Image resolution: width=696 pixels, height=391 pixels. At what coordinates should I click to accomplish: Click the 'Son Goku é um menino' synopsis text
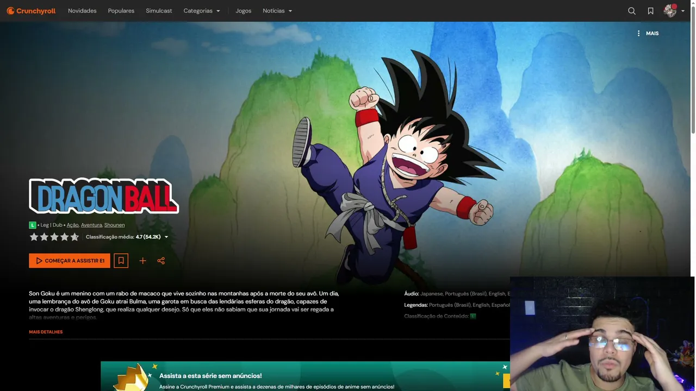[185, 305]
